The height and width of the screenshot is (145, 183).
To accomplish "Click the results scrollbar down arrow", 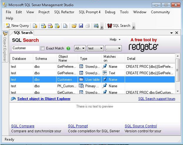I will 178,91.
